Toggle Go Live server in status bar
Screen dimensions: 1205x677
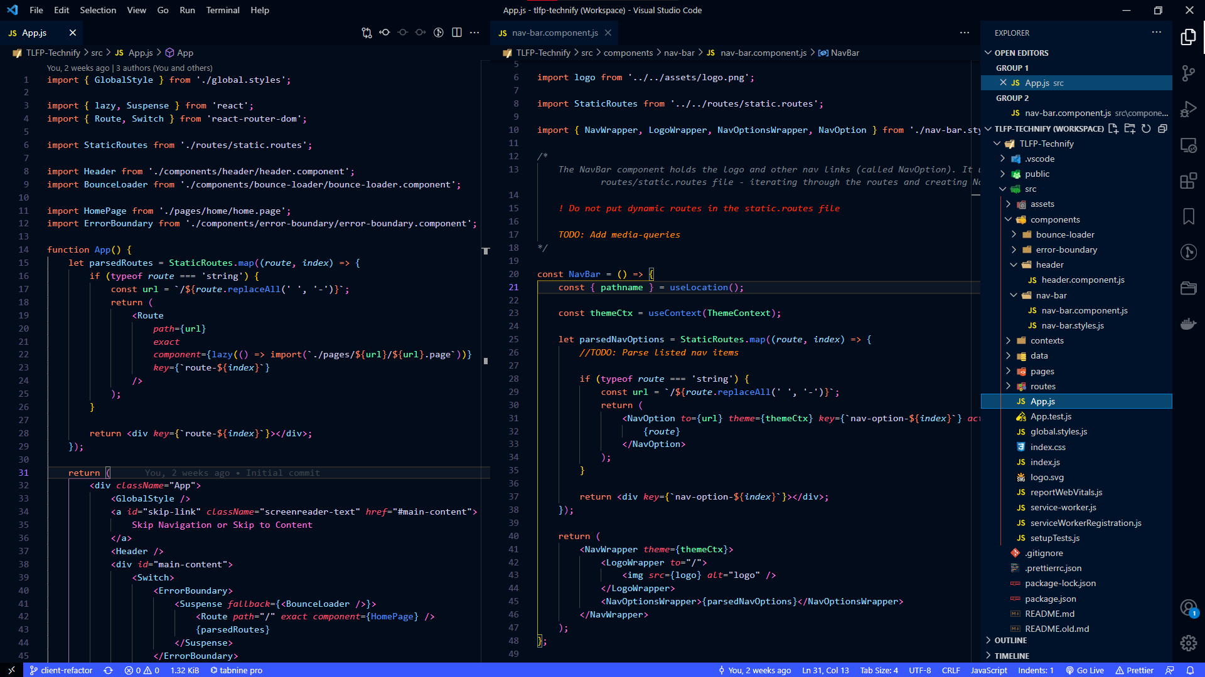coord(1085,670)
